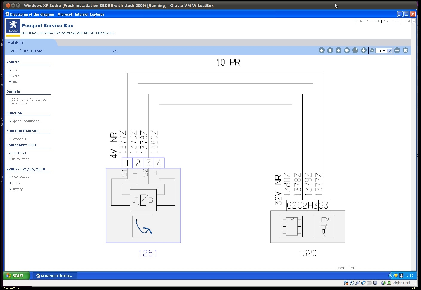Zoom in with the plus icon
The image size is (421, 290).
(363, 50)
